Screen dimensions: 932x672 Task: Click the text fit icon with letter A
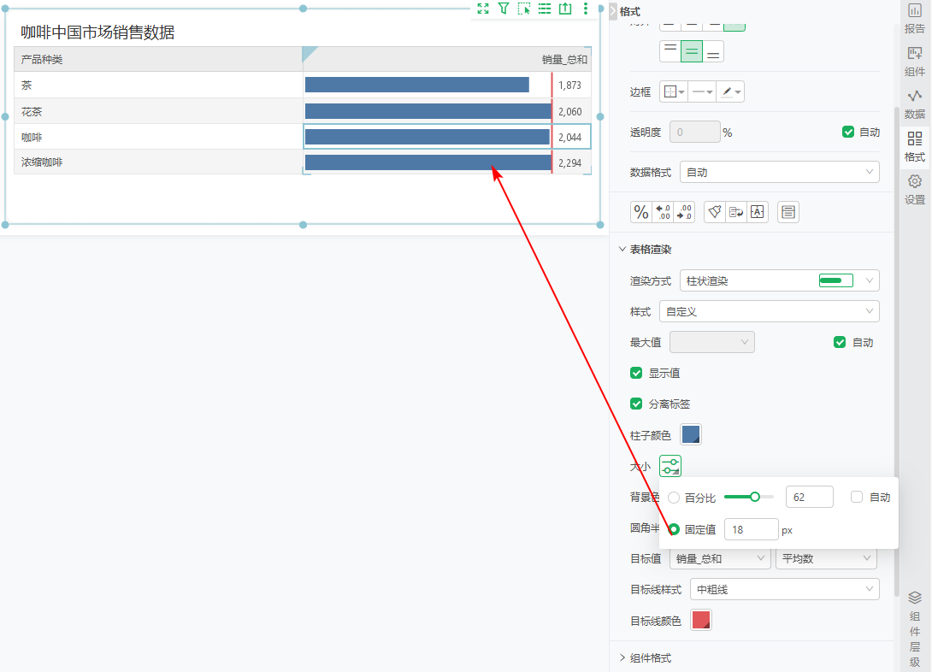[x=758, y=212]
